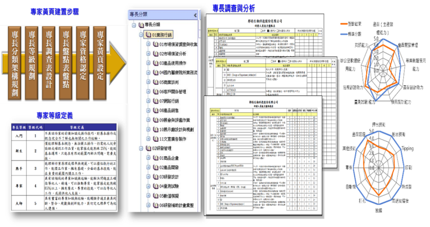Image resolution: width=430 pixels, height=227 pixels.
Task: Click the blue 標準分數 legend line
Action: (343, 34)
